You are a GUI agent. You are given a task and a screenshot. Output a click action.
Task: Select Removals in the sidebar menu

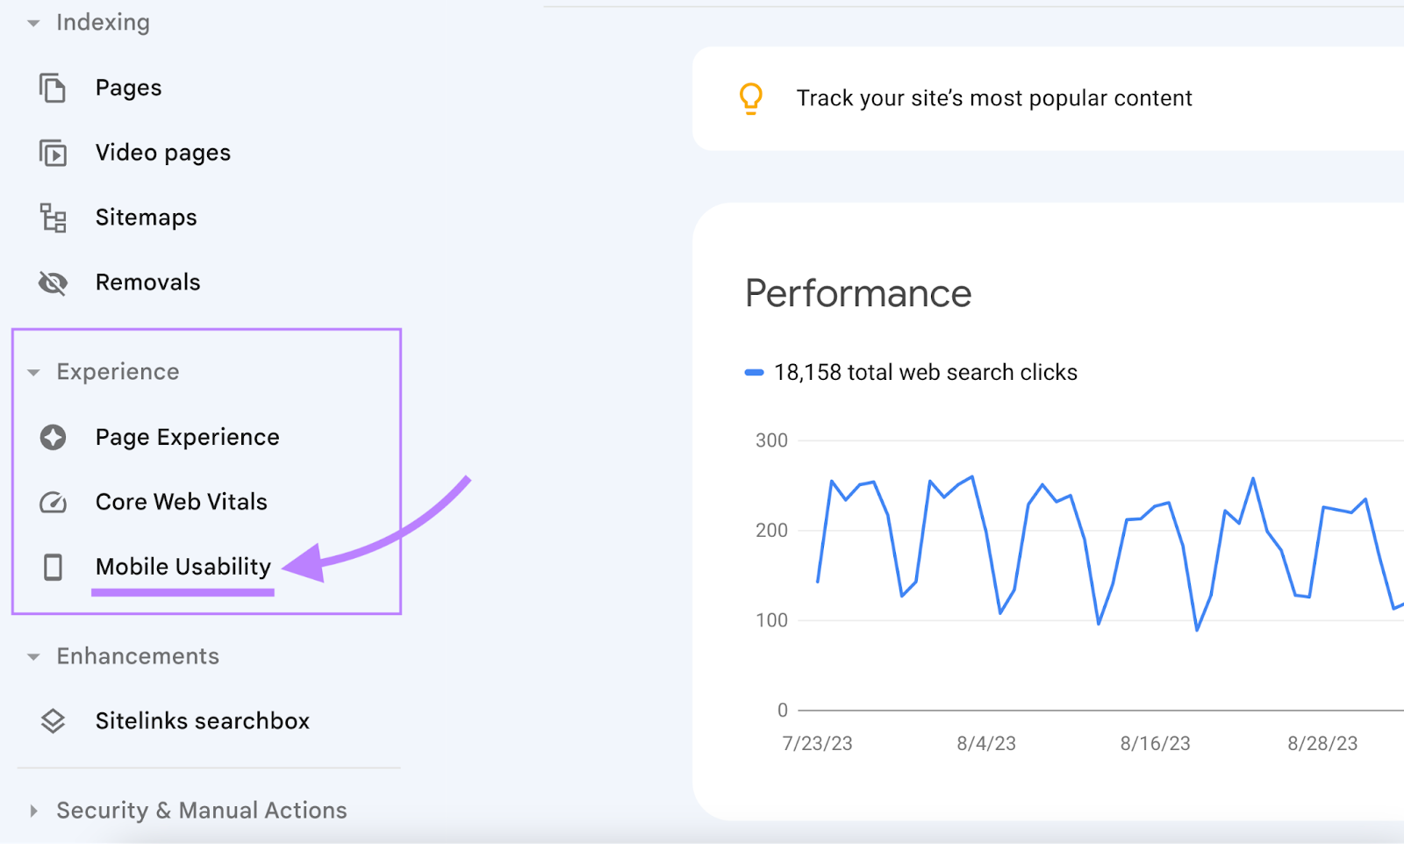coord(147,283)
